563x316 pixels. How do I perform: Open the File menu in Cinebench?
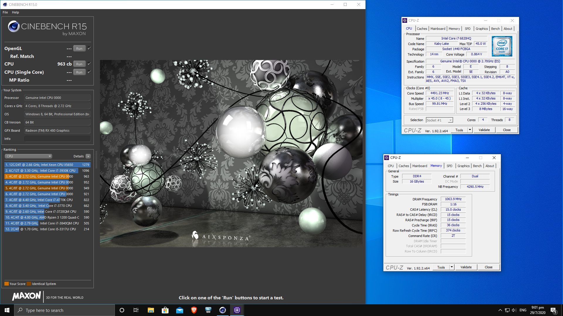point(5,12)
